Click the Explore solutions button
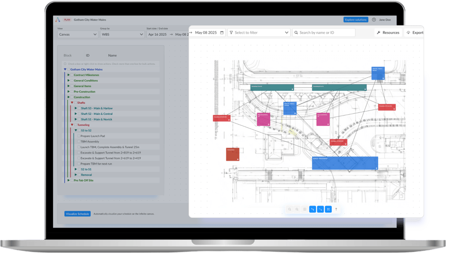The image size is (451, 253). pos(356,20)
